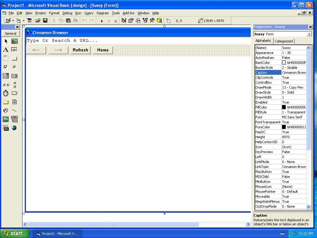Select the Timer control tool
This screenshot has width=317, height=238.
(6, 93)
